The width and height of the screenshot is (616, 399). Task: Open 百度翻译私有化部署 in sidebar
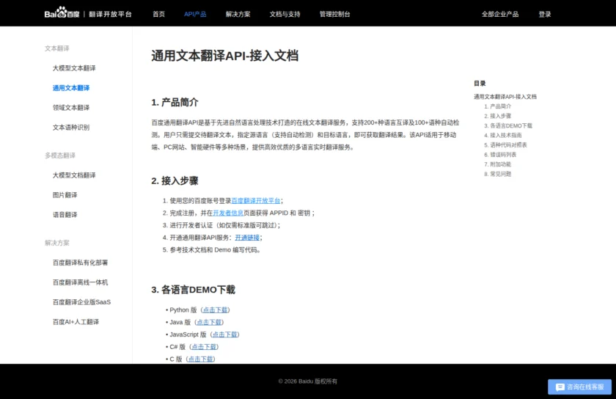pyautogui.click(x=80, y=262)
